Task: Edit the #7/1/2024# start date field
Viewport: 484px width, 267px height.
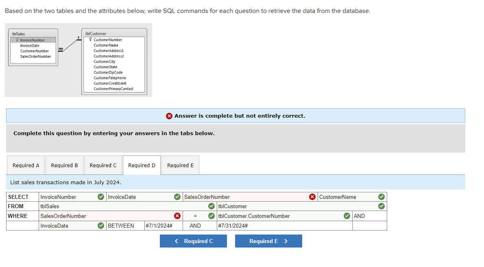Action: [x=164, y=226]
